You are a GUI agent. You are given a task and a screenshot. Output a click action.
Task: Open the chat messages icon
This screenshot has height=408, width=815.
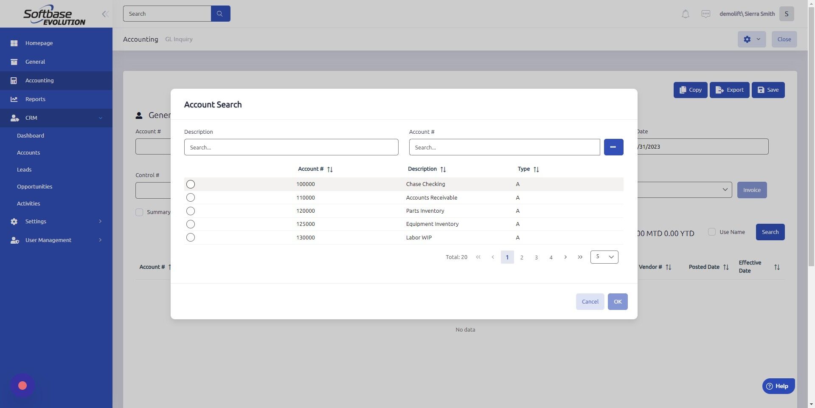[705, 14]
